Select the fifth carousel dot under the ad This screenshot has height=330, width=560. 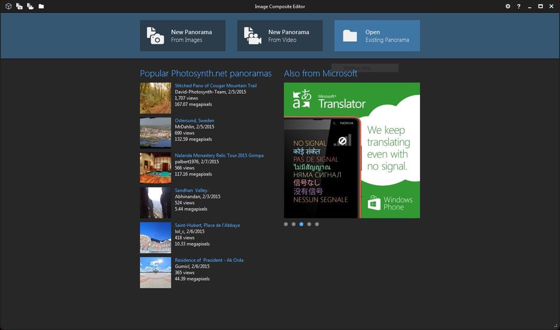pos(317,224)
